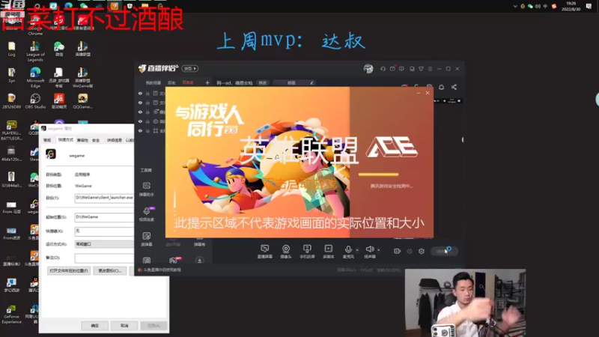
Task: Select the 我的场景 scene tab
Action: tap(153, 82)
